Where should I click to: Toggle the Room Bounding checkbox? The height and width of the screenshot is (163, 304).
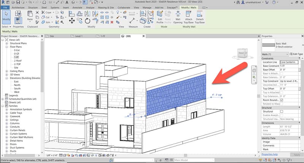click(x=282, y=100)
